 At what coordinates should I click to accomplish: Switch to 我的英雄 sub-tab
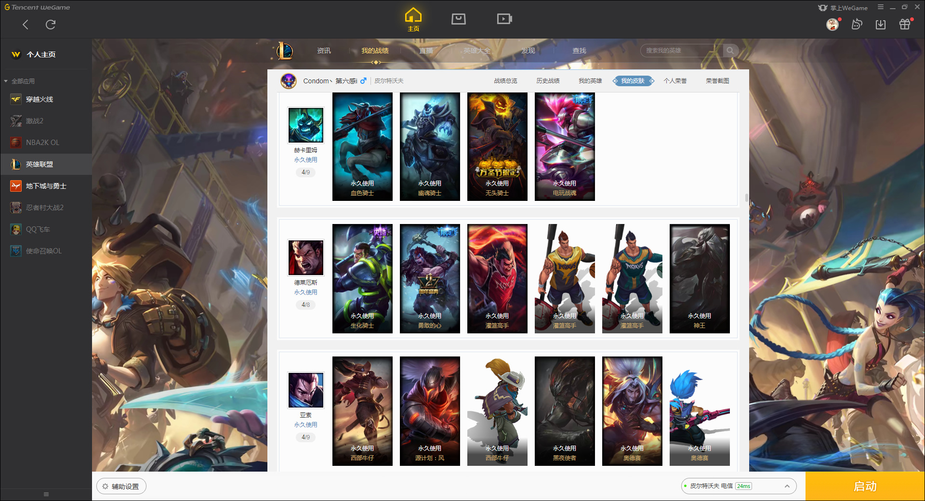[590, 81]
